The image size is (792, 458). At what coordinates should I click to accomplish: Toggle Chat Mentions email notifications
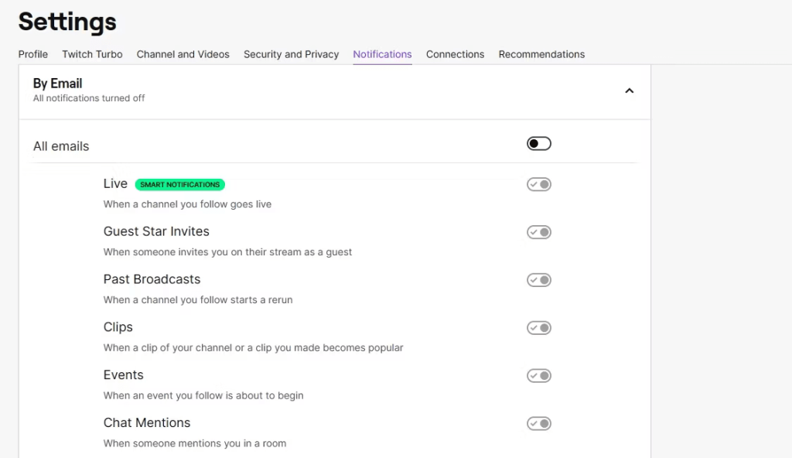538,423
